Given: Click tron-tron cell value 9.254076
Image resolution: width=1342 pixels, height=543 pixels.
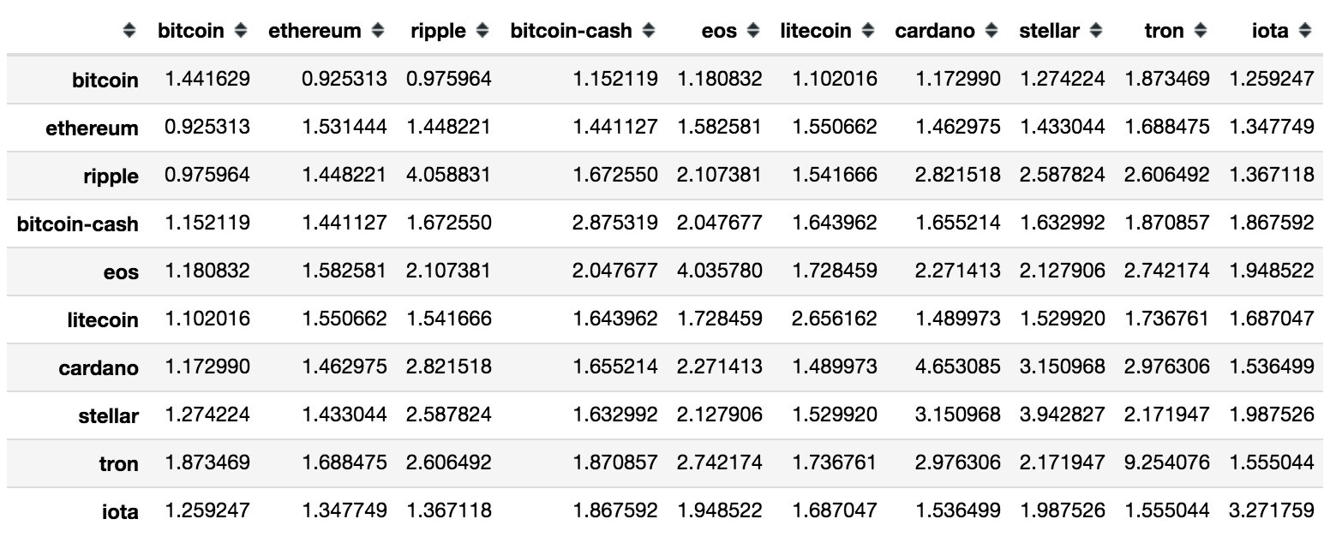Looking at the screenshot, I should (x=1166, y=462).
